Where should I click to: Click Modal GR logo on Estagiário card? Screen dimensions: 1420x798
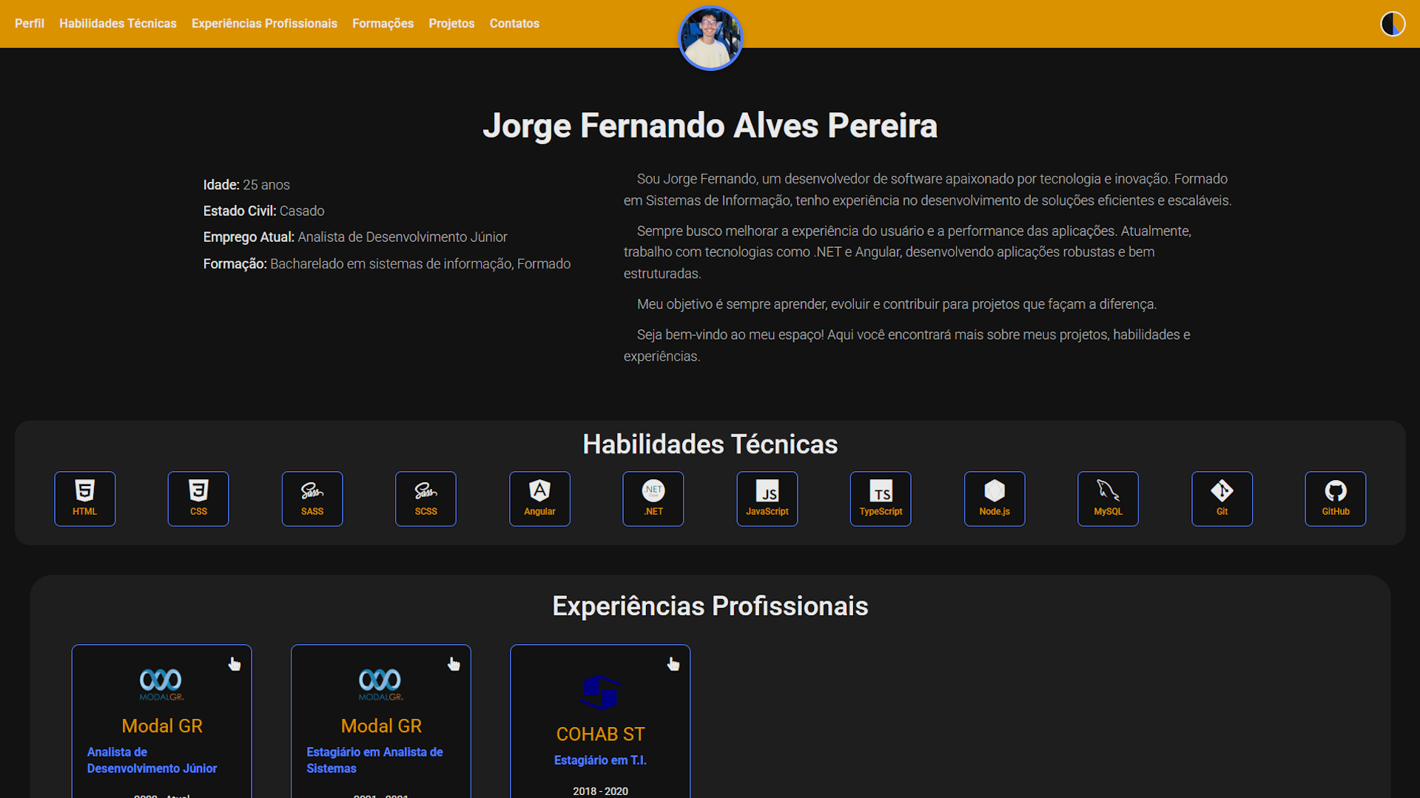(x=380, y=684)
